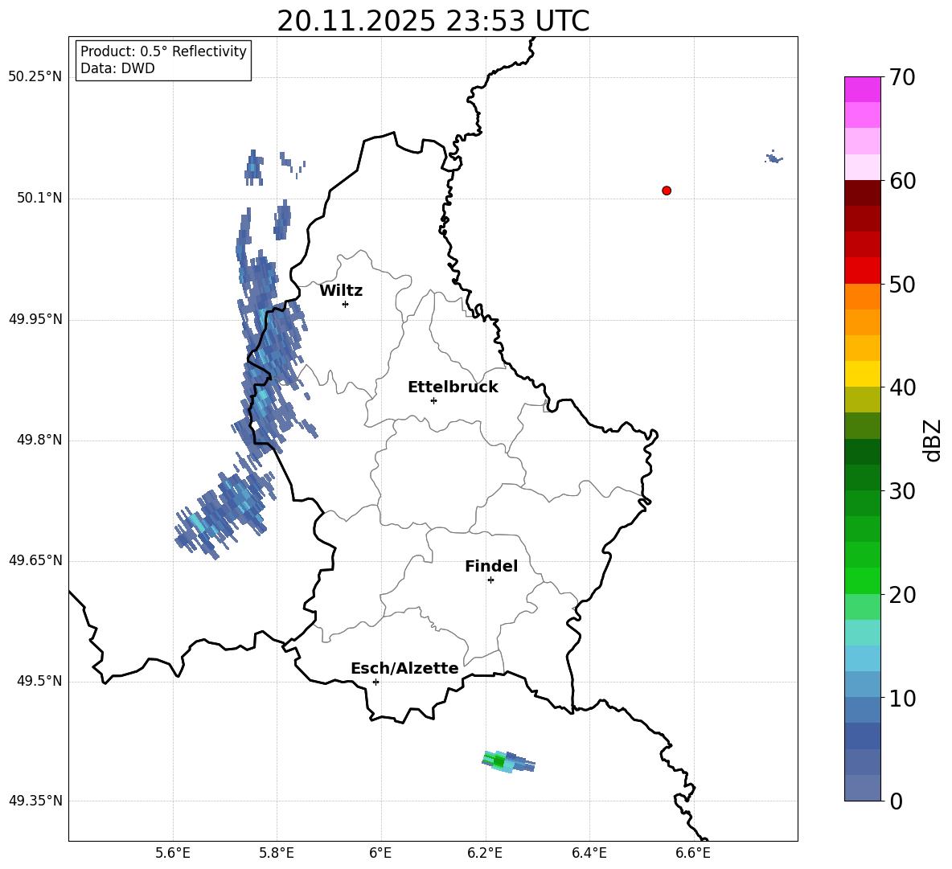
Task: Click the green radar echo south of Luxembourg
Action: [507, 761]
